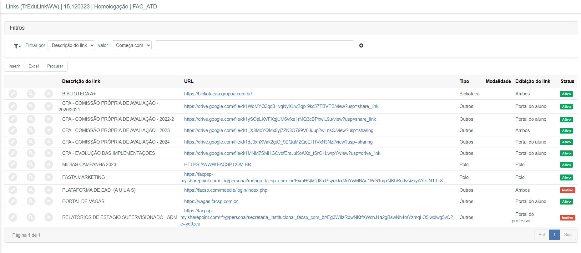Sort by 'Descrição do link' column header
This screenshot has width=581, height=253.
point(81,81)
